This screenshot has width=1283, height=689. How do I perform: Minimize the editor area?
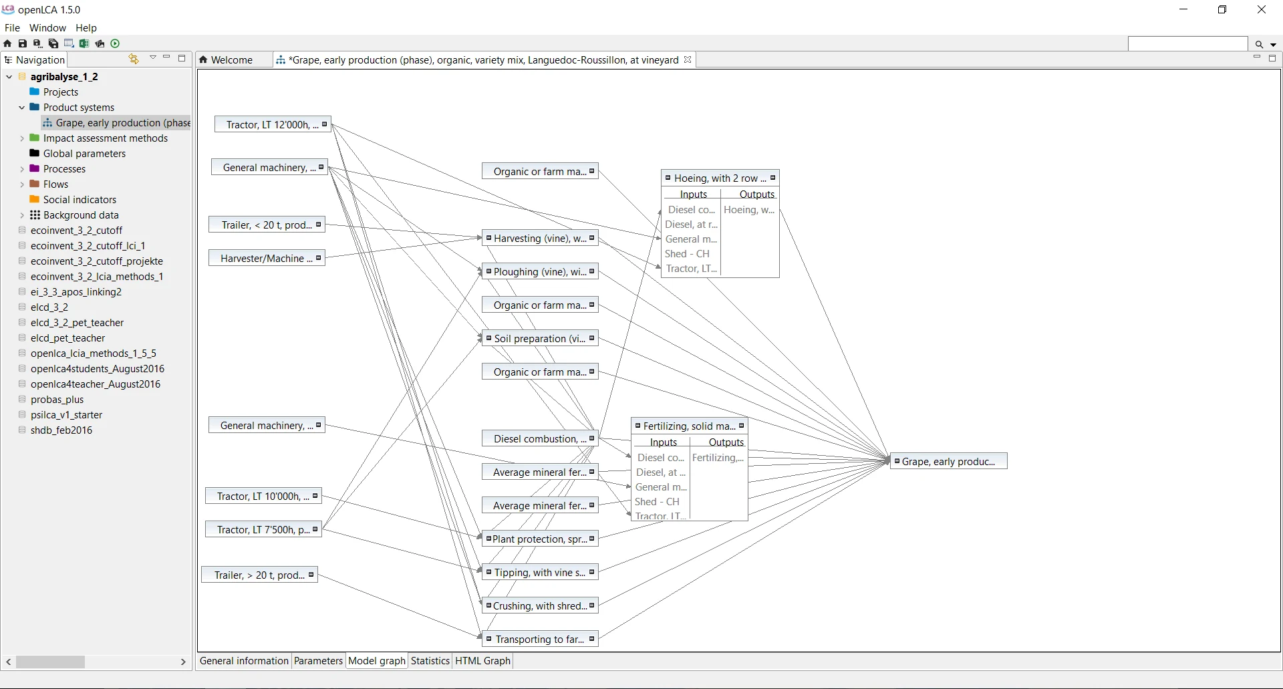click(1257, 57)
